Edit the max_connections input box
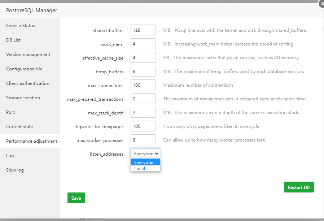The width and height of the screenshot is (324, 221). pyautogui.click(x=143, y=85)
